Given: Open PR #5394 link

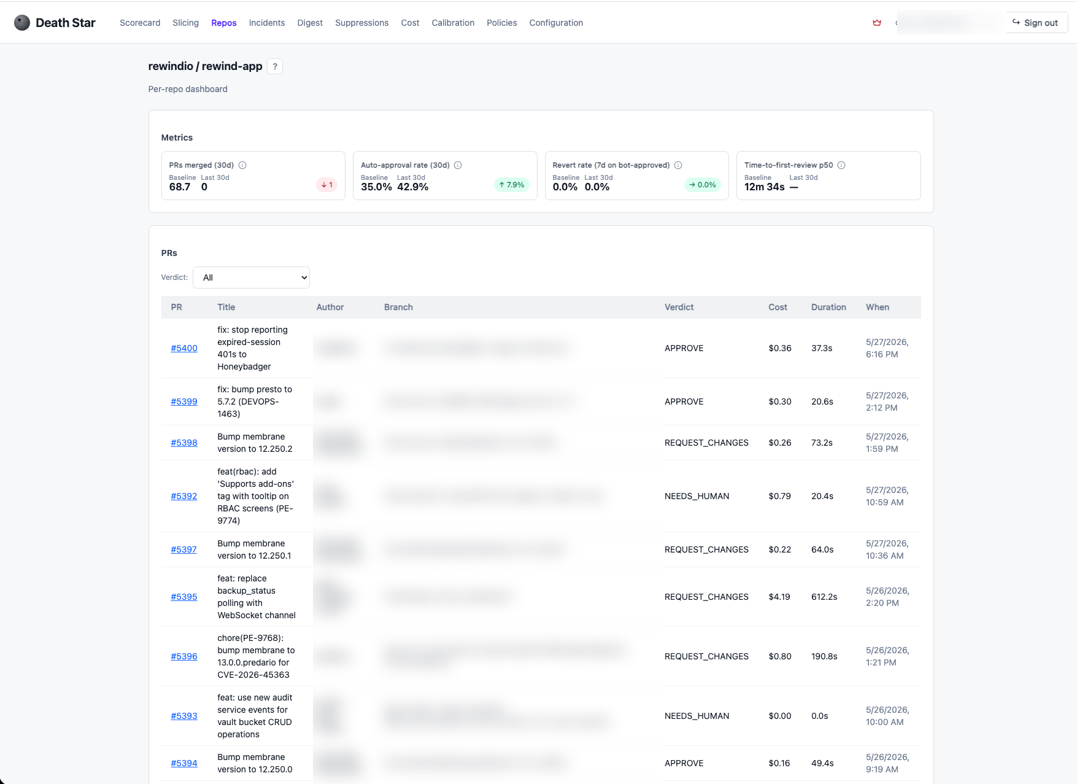Looking at the screenshot, I should click(184, 763).
